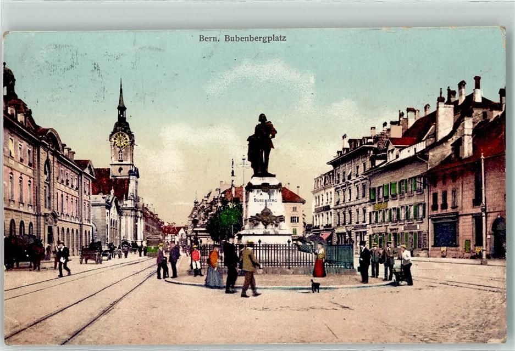This screenshot has width=515, height=351.
Task: Click the woman in the red dress
Action: pos(319,261)
